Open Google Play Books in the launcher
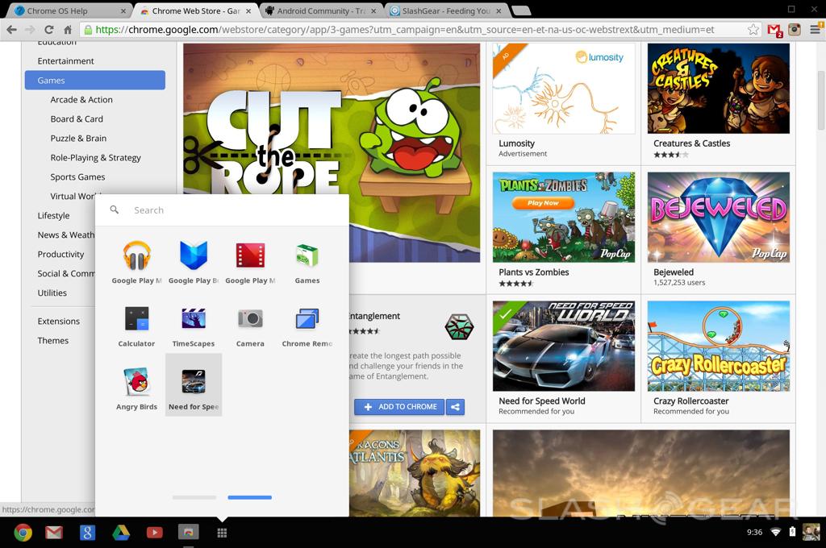The height and width of the screenshot is (548, 826). click(x=194, y=262)
